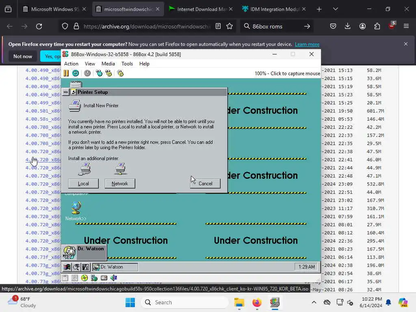Open the Action menu

[x=71, y=64]
